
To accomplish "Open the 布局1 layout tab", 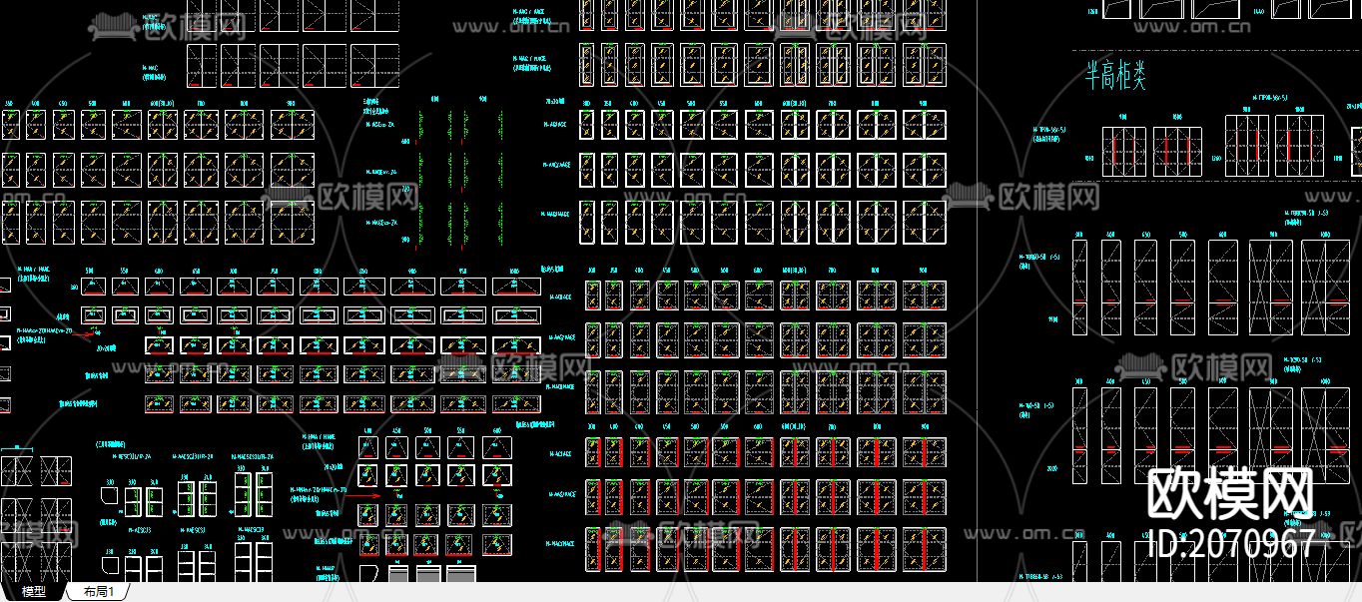I will (99, 592).
